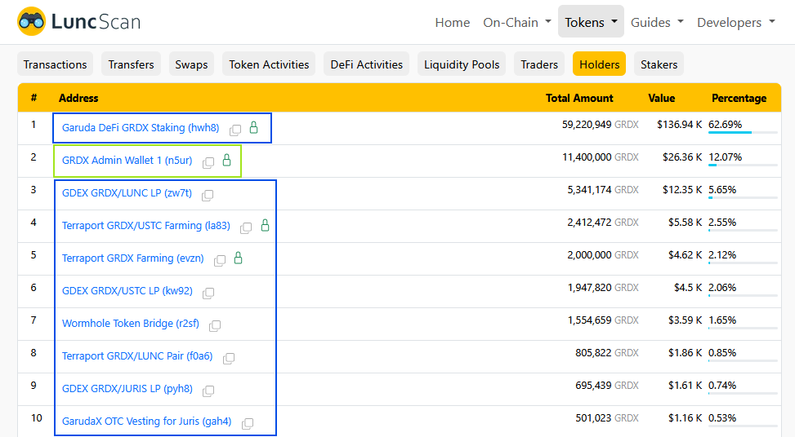Expand the Guides dropdown
The image size is (795, 437).
tap(657, 22)
